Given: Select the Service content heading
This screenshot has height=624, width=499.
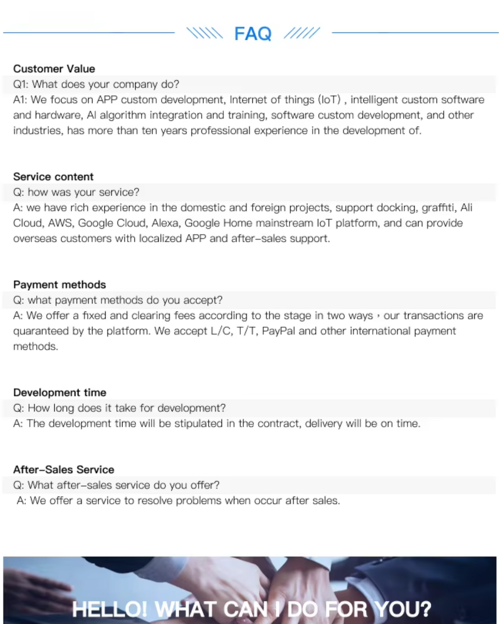Looking at the screenshot, I should [53, 177].
